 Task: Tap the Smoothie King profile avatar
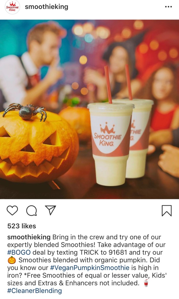(x=12, y=7)
